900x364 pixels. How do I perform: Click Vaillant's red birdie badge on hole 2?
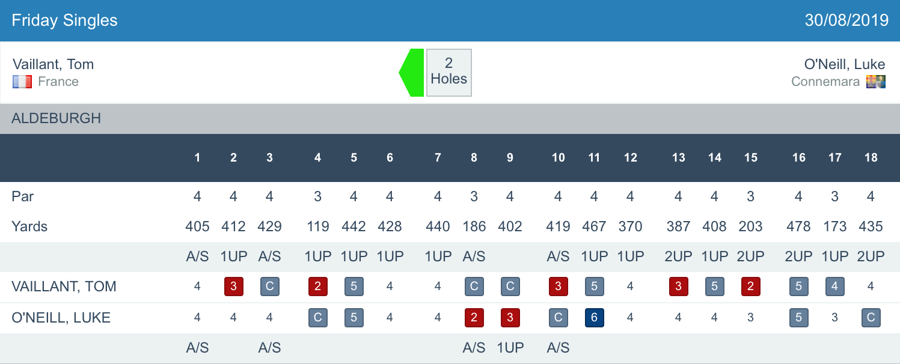point(233,287)
